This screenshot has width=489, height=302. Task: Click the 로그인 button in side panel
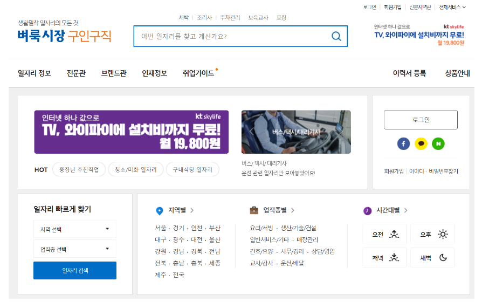pos(421,120)
